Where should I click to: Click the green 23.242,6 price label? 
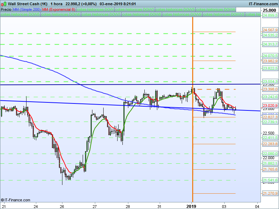click(x=270, y=97)
